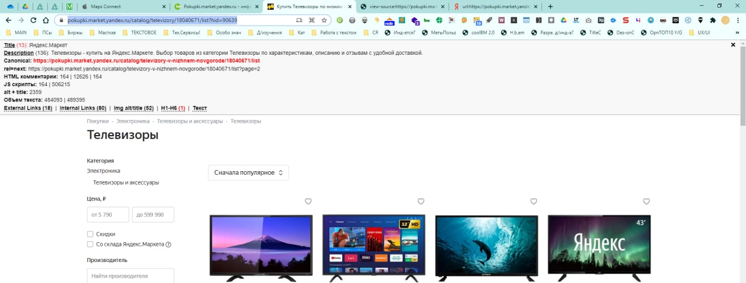This screenshot has width=746, height=283.
Task: Add first TV to favorites via heart
Action: tap(308, 201)
